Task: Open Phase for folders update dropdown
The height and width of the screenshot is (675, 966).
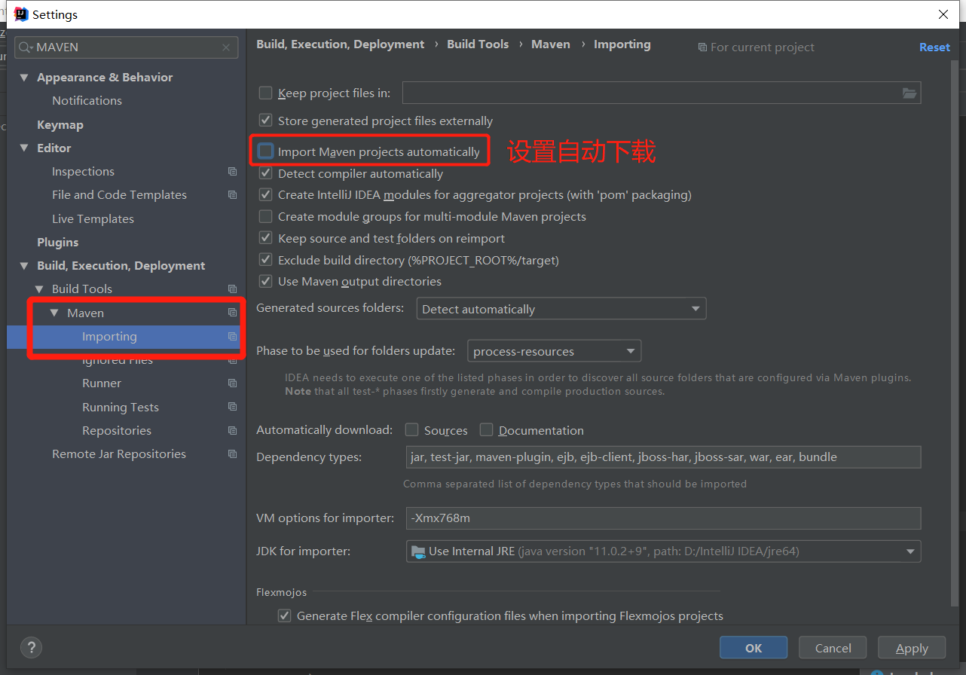Action: 554,351
